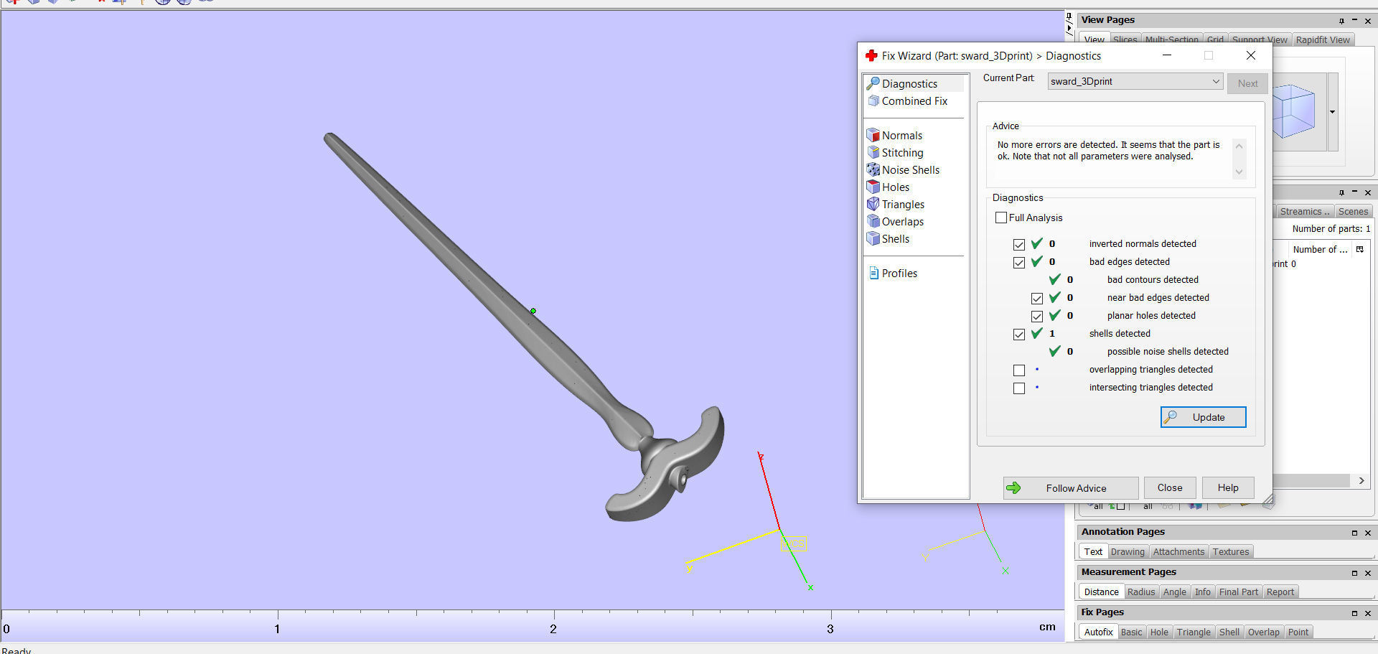Select Point tab in Fix Pages
This screenshot has height=654, width=1378.
coord(1298,632)
